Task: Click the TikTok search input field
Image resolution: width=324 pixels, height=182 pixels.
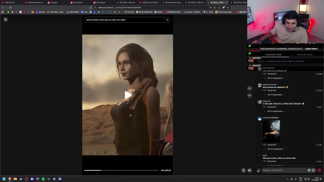Action: (125, 20)
